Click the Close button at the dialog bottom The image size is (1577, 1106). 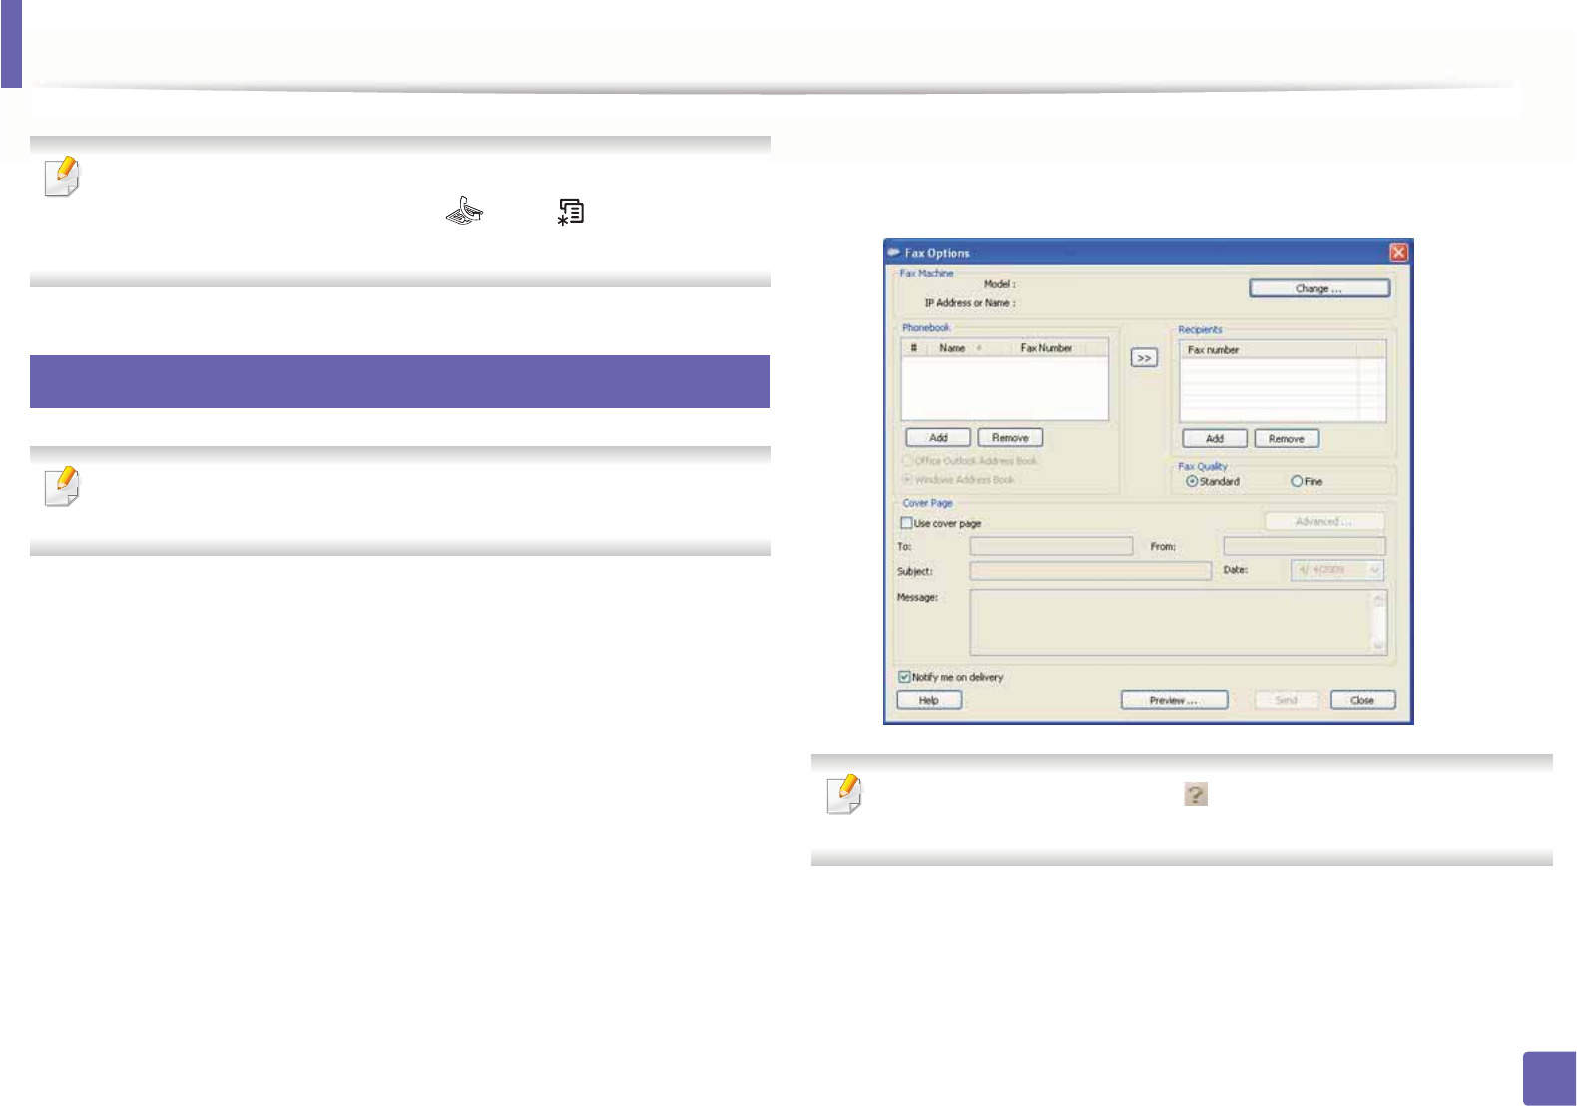coord(1362,700)
